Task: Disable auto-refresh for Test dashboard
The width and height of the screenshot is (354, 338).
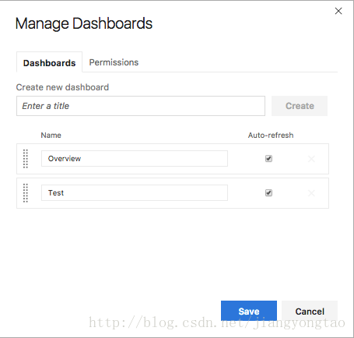Action: 268,192
